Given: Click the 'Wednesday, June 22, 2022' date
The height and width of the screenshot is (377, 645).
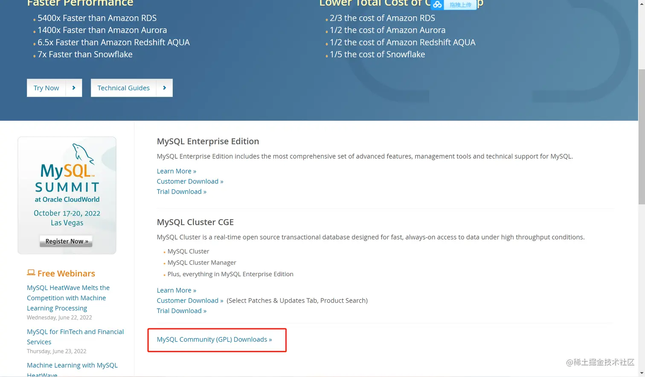Looking at the screenshot, I should [x=59, y=317].
